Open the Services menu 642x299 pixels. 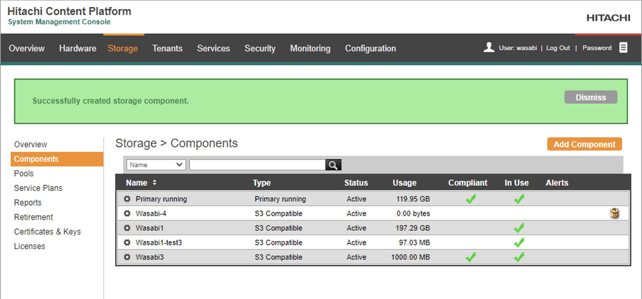(213, 48)
